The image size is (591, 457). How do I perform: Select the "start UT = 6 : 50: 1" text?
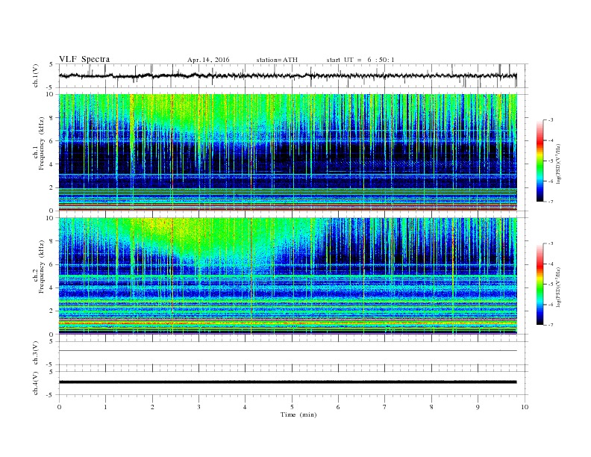point(360,60)
